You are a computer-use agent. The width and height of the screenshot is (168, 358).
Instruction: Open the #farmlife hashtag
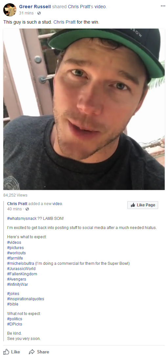[15, 258]
